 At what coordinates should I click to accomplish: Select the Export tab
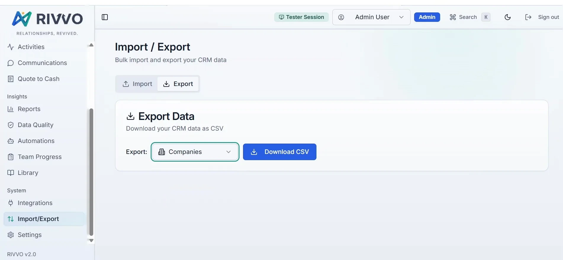pyautogui.click(x=178, y=84)
